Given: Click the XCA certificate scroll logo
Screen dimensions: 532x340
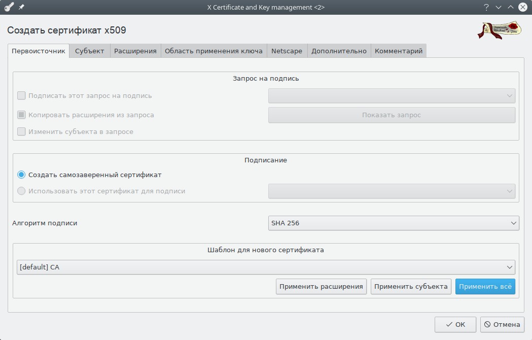Looking at the screenshot, I should (x=499, y=30).
